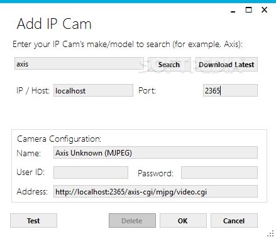The width and height of the screenshot is (276, 239).
Task: Click the Name: label
Action: point(28,153)
